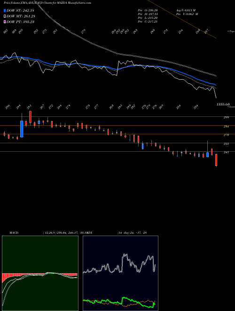Click the tall red candlestick after the big blue one
The image size is (235, 311).
click(x=30, y=117)
